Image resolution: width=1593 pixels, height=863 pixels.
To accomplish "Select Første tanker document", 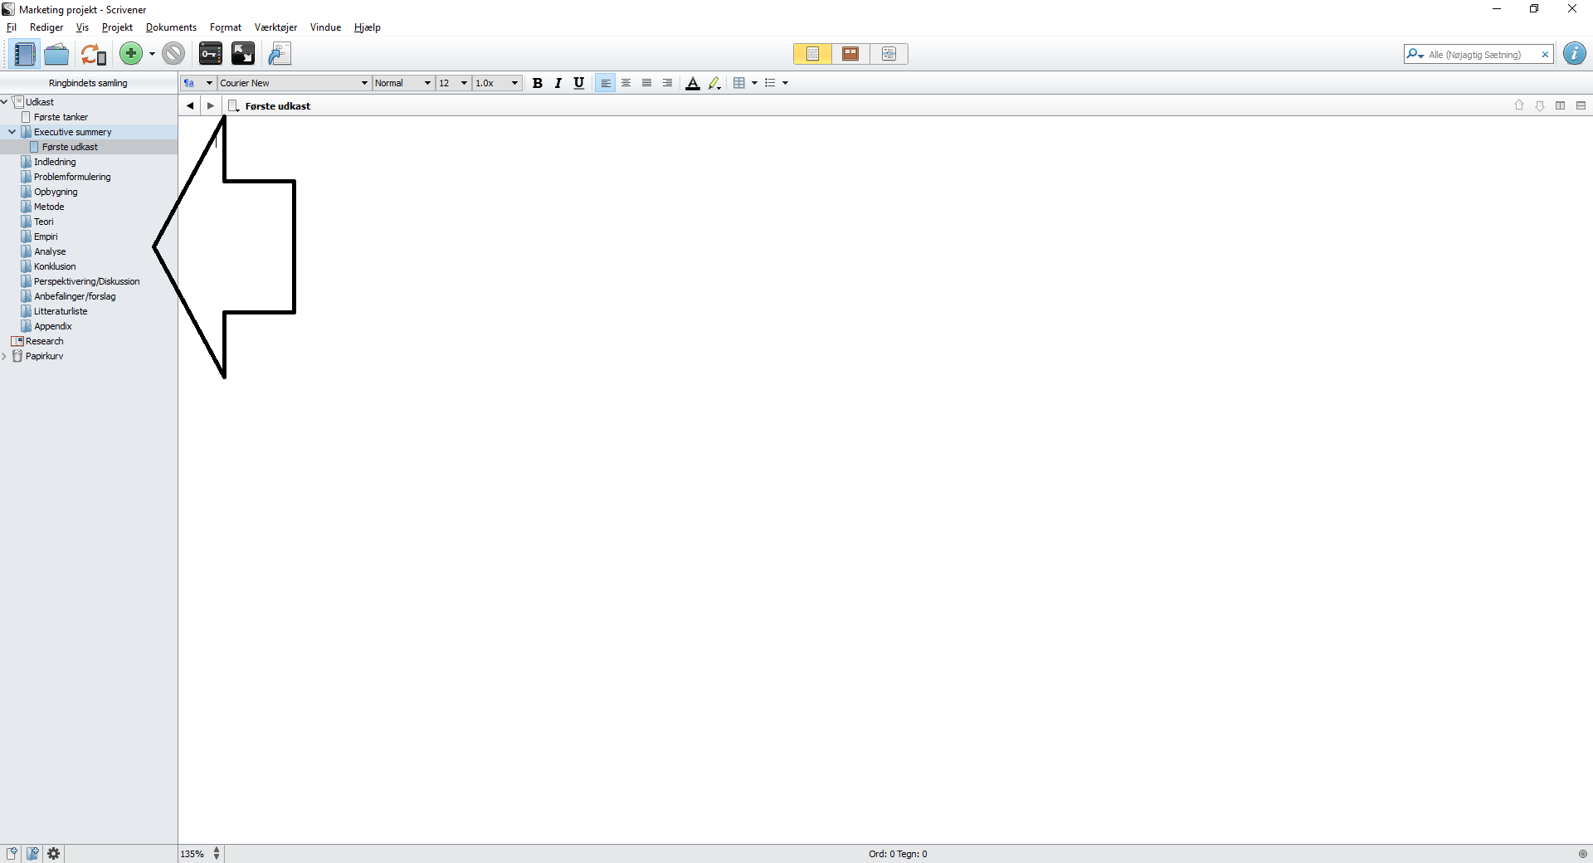I will 61,117.
